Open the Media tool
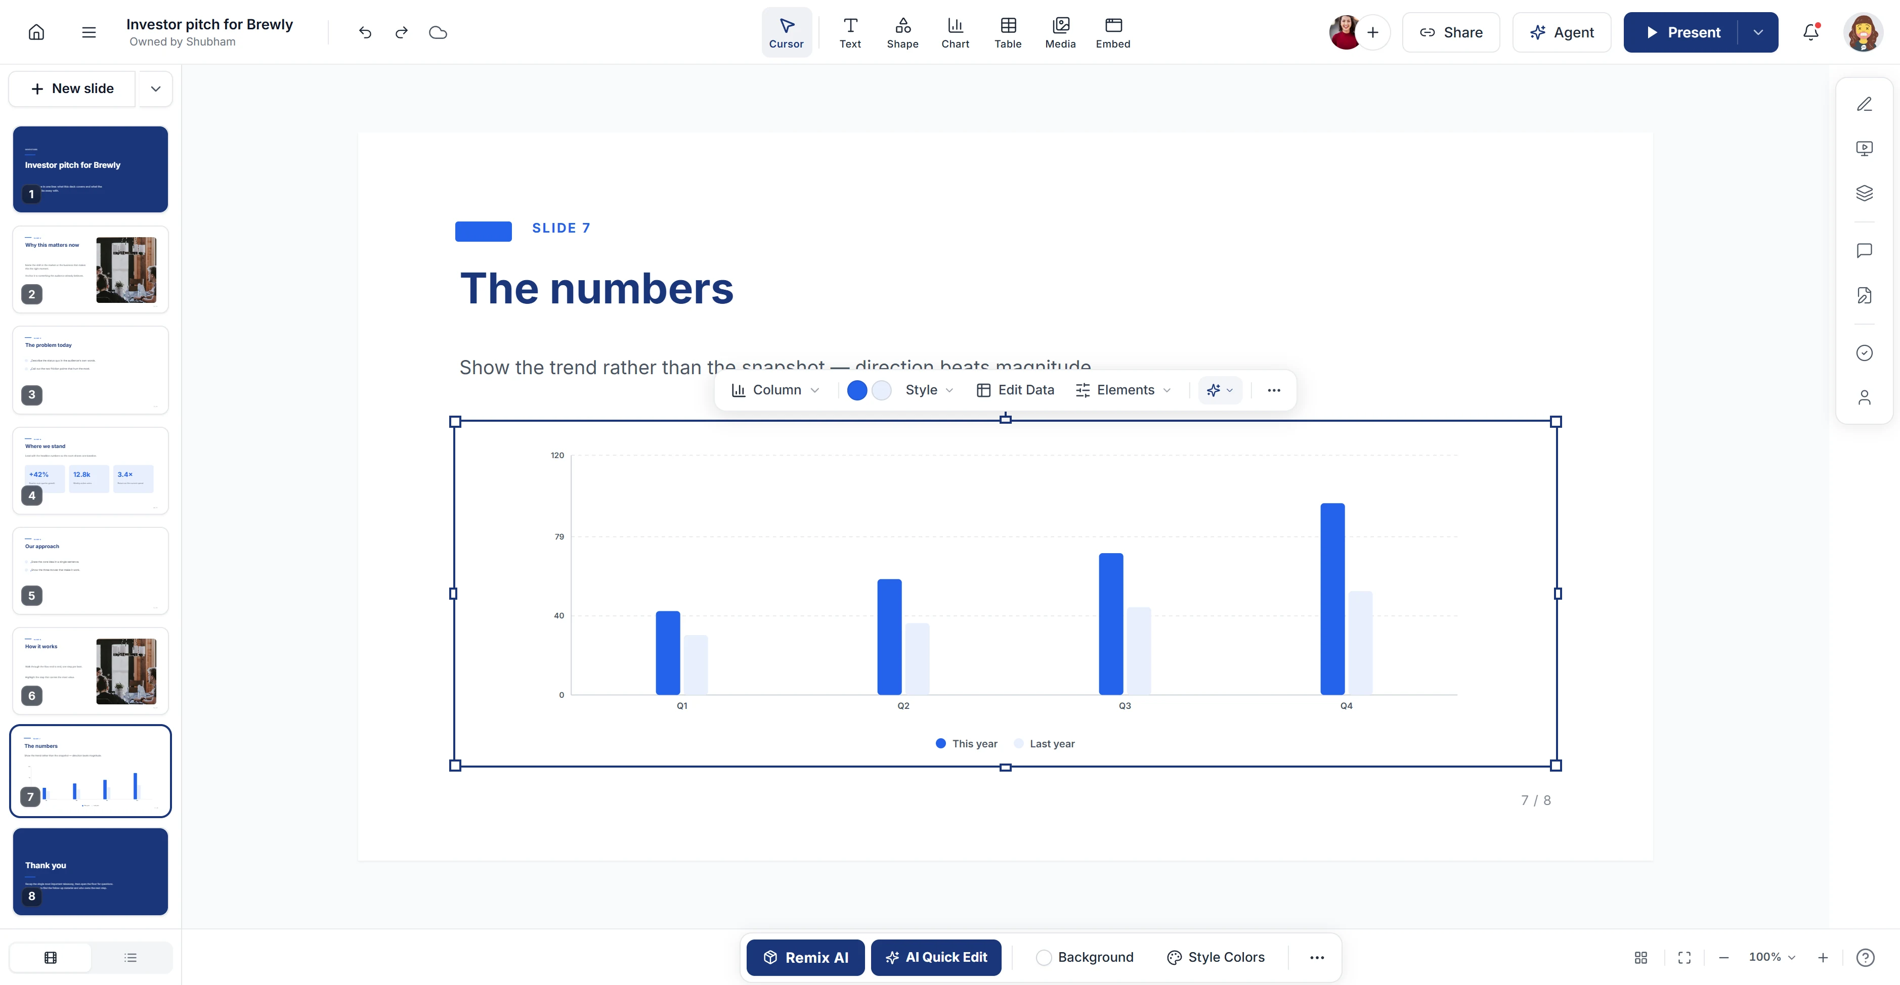The height and width of the screenshot is (985, 1900). pos(1060,32)
